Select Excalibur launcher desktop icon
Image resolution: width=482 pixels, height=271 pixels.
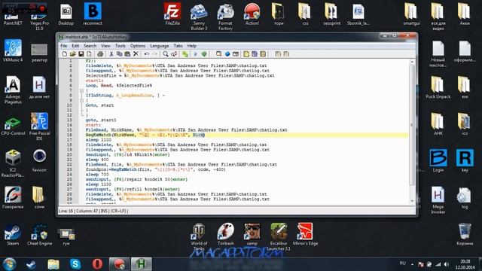tap(279, 237)
